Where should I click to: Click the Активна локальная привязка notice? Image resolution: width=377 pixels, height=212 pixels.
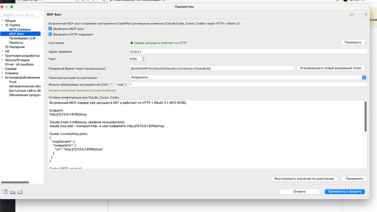82,90
